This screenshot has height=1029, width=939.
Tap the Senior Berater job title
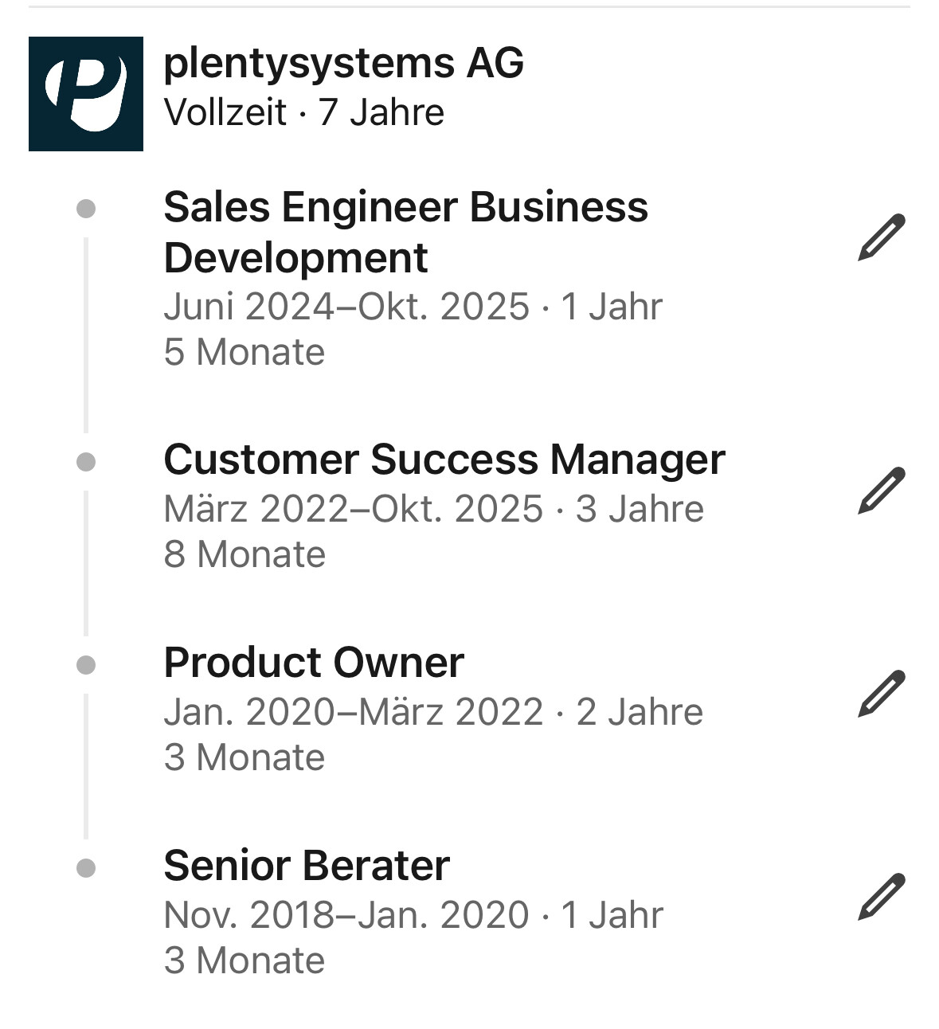(x=307, y=866)
